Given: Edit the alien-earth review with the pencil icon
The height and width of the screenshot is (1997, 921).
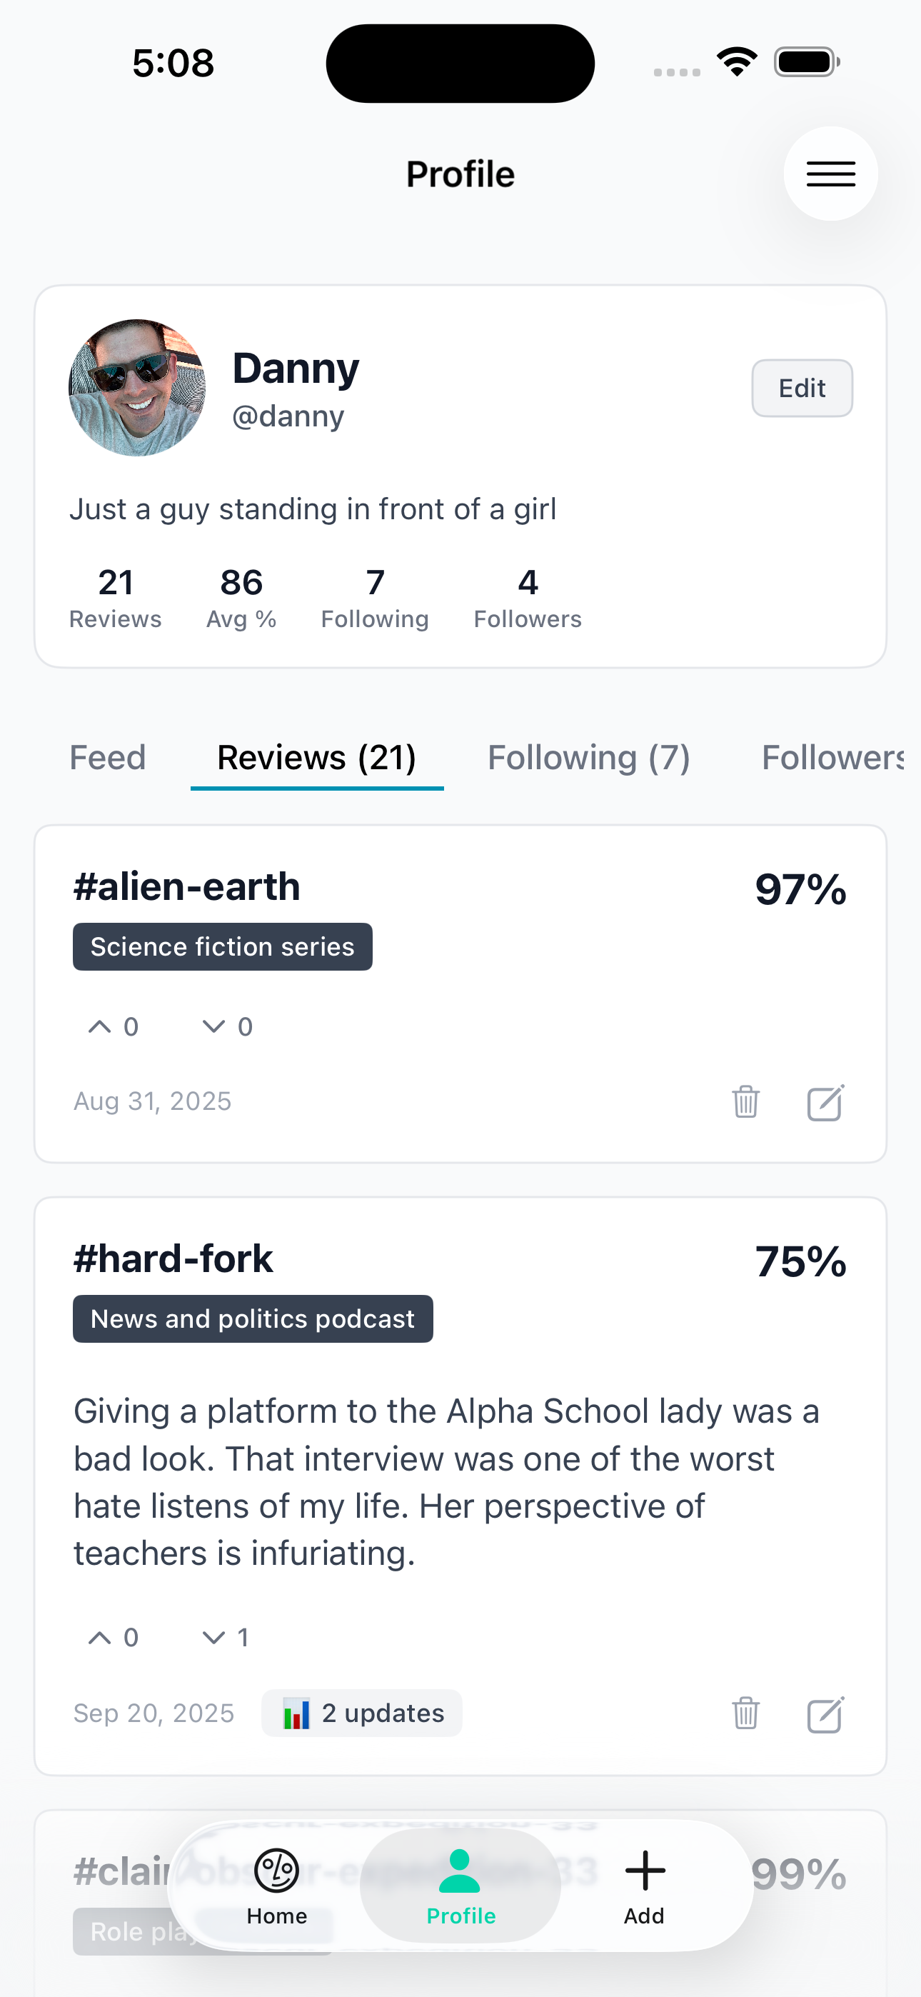Looking at the screenshot, I should pos(825,1101).
